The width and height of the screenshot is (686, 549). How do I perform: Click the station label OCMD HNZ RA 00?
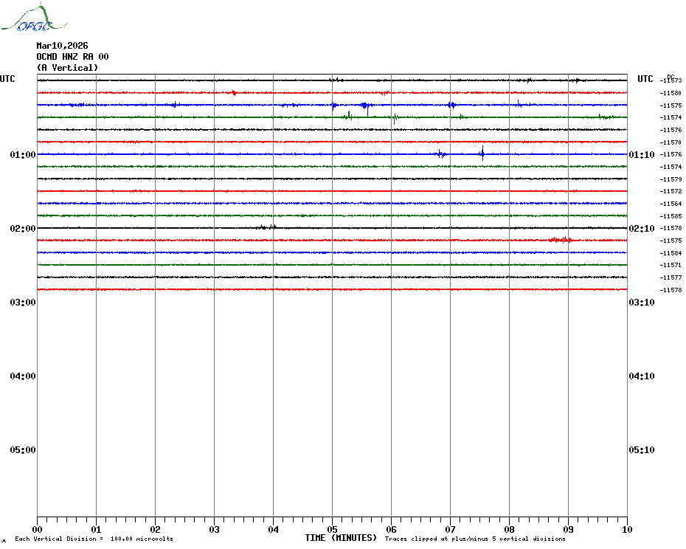(72, 57)
